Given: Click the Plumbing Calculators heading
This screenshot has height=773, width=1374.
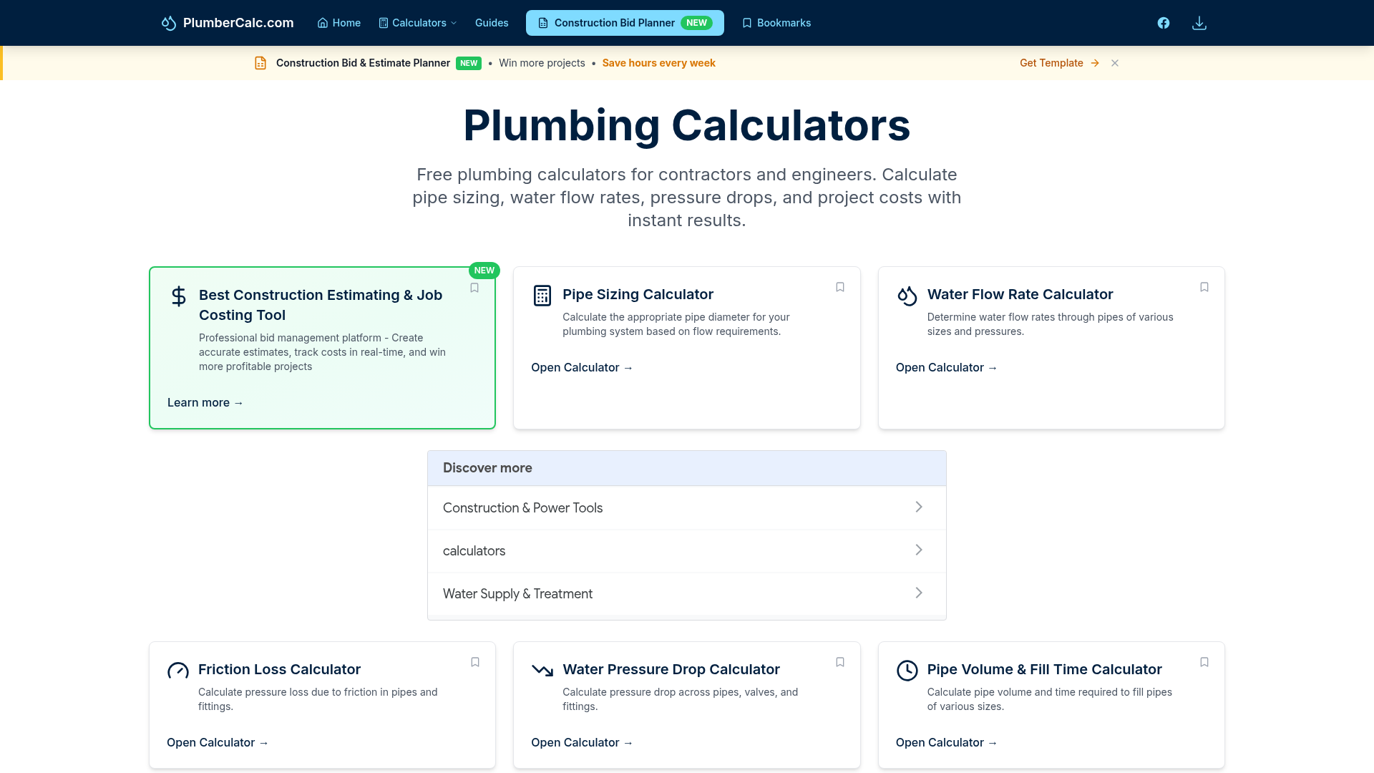Looking at the screenshot, I should click(x=687, y=125).
